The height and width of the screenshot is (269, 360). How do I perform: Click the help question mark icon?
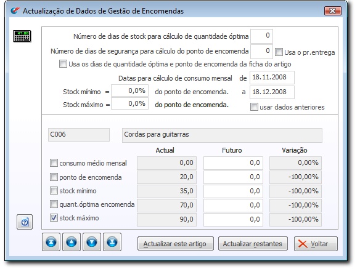pyautogui.click(x=25, y=222)
